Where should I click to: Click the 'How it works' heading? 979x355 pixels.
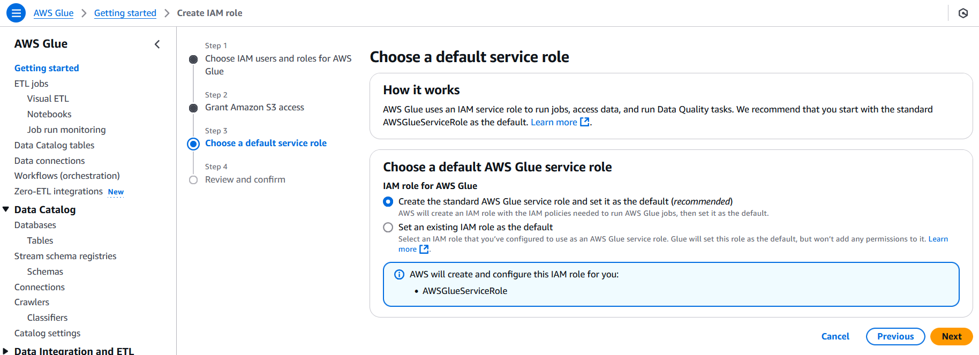click(x=421, y=90)
